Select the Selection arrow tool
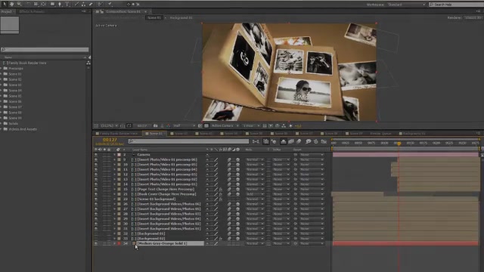Viewport: 484px width, 272px height. point(5,4)
